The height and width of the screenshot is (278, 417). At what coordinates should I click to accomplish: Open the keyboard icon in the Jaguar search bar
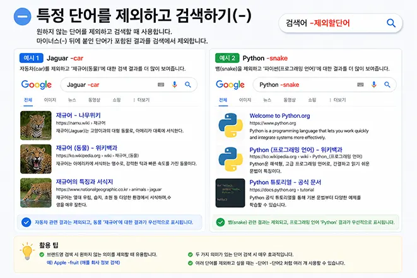(161, 84)
